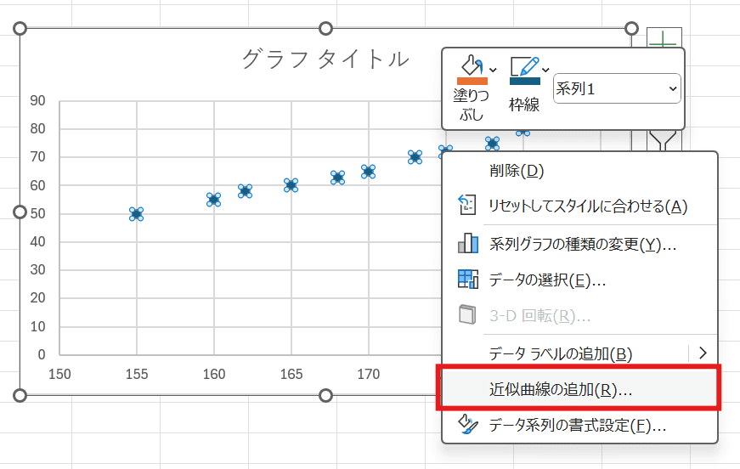Click the format data series icon
This screenshot has width=740, height=469.
click(x=468, y=426)
